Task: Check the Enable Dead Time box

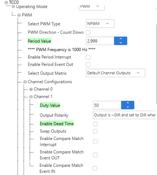Action: 95,124
